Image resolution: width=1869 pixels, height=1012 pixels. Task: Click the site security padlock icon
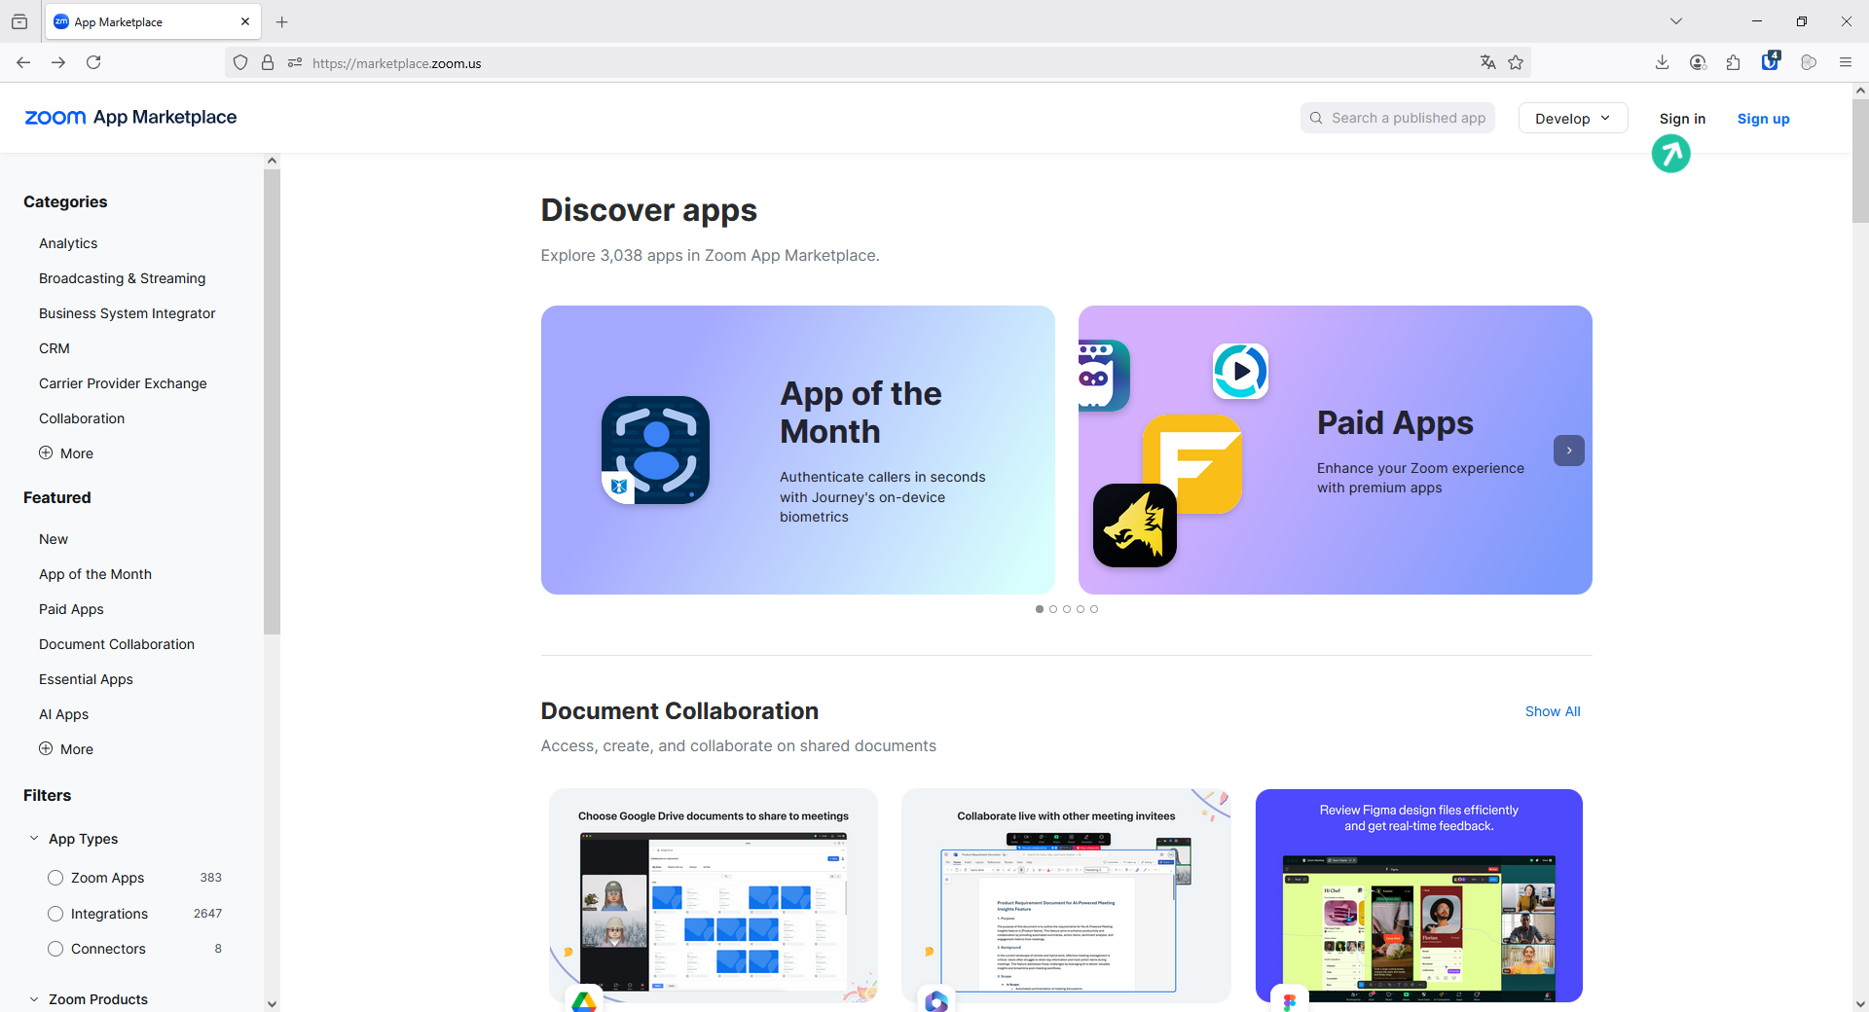click(268, 63)
